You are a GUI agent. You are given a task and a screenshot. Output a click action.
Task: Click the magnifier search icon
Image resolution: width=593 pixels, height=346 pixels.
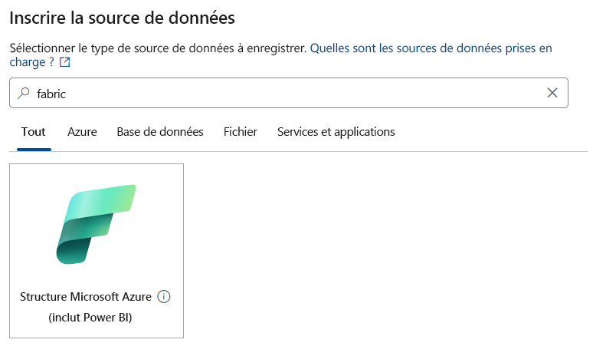(x=24, y=93)
